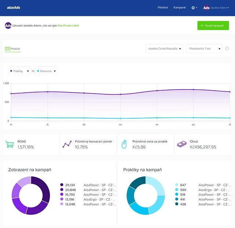
Task: Click the purple swatch beside 13,196
Action: coord(62,199)
